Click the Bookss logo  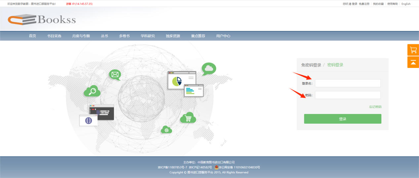pyautogui.click(x=42, y=19)
